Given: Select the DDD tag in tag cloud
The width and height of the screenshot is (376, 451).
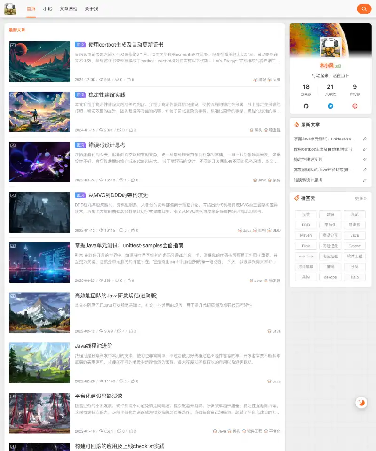Looking at the screenshot, I should pos(306,225).
